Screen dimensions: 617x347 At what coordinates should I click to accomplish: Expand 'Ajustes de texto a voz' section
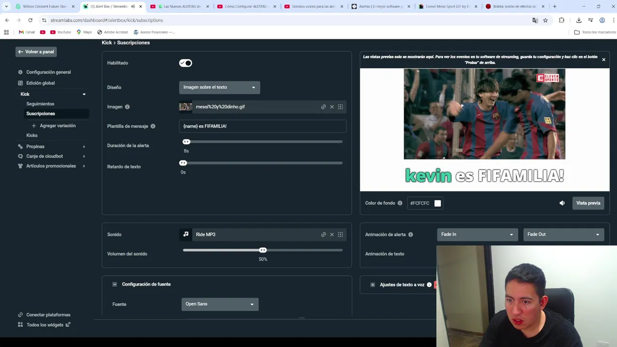(x=373, y=285)
